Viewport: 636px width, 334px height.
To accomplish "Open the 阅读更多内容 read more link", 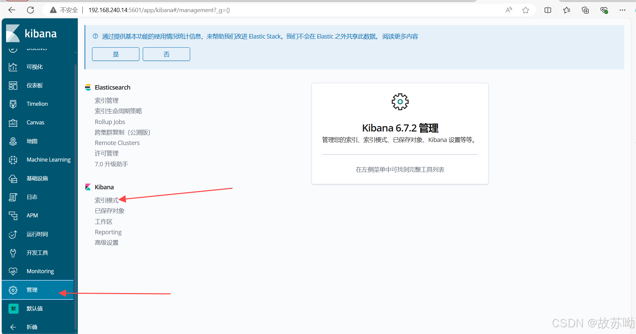I will click(400, 37).
